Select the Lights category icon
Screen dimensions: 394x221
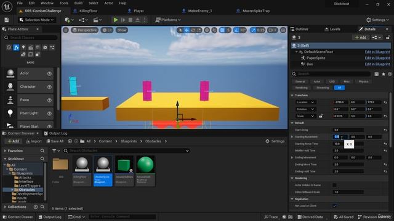click(x=23, y=47)
